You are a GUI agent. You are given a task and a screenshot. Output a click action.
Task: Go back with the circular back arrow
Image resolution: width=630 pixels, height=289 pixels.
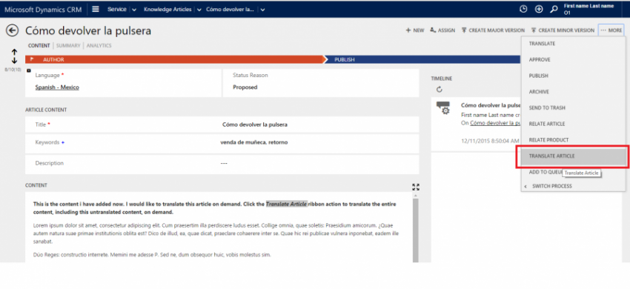pos(13,30)
